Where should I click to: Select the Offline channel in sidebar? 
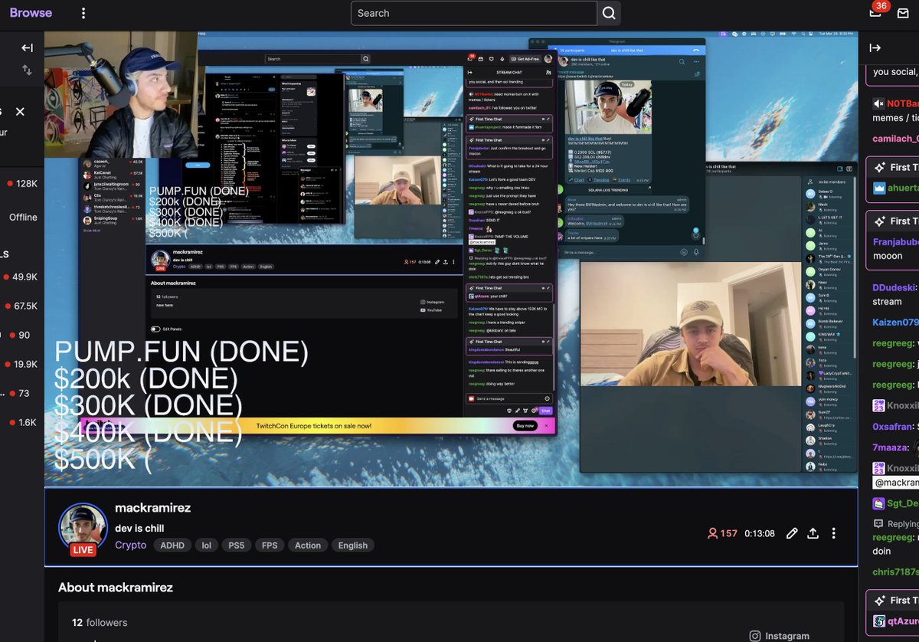[22, 218]
